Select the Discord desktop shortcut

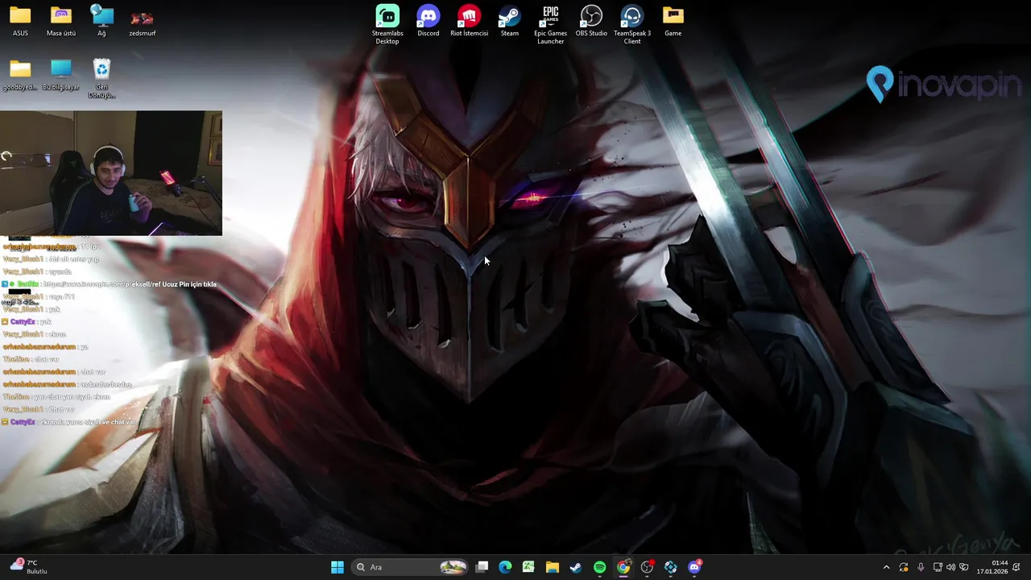(429, 21)
